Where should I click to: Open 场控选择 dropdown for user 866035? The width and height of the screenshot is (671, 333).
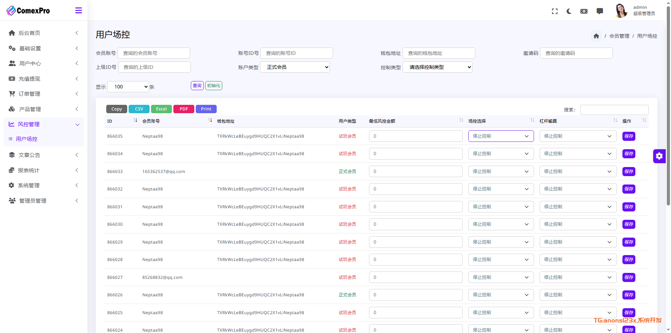pos(501,136)
